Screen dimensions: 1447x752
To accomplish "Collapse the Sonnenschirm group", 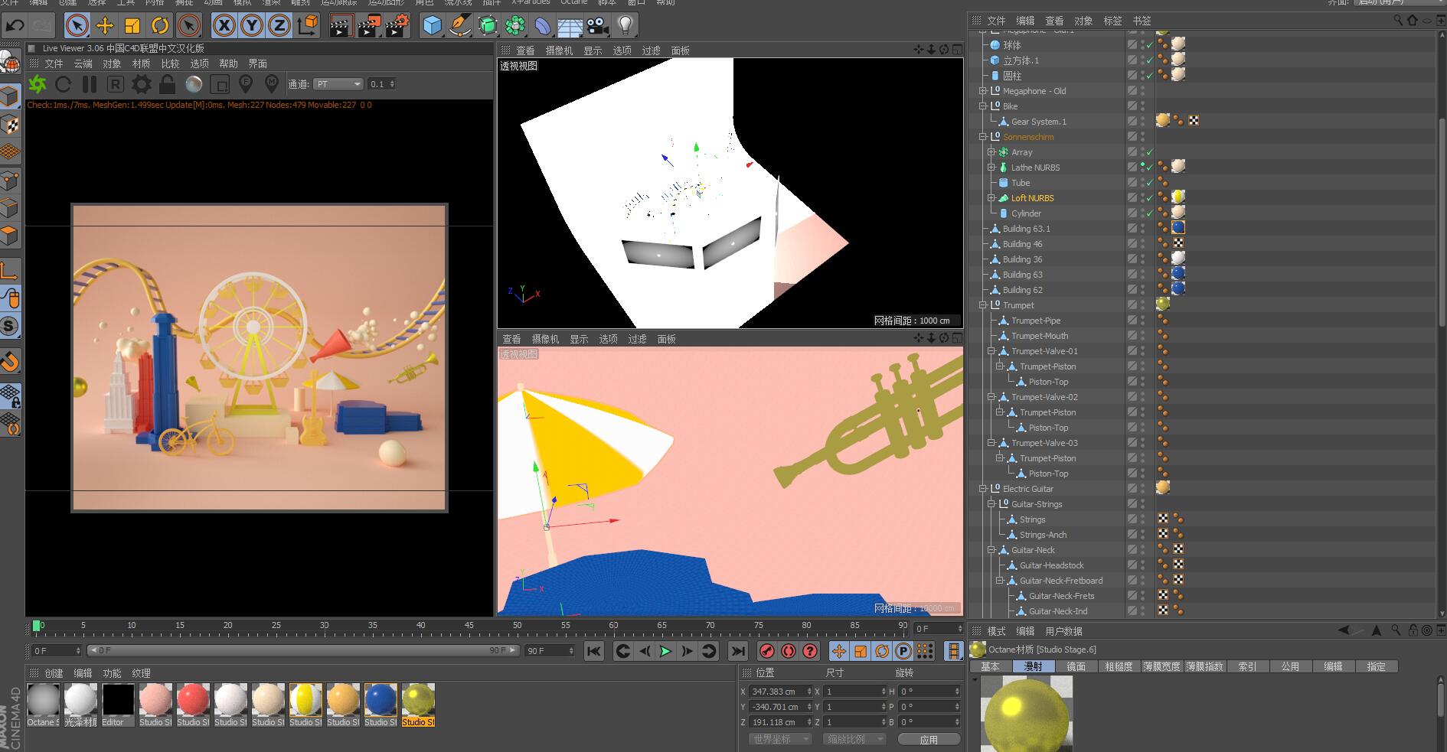I will [983, 137].
